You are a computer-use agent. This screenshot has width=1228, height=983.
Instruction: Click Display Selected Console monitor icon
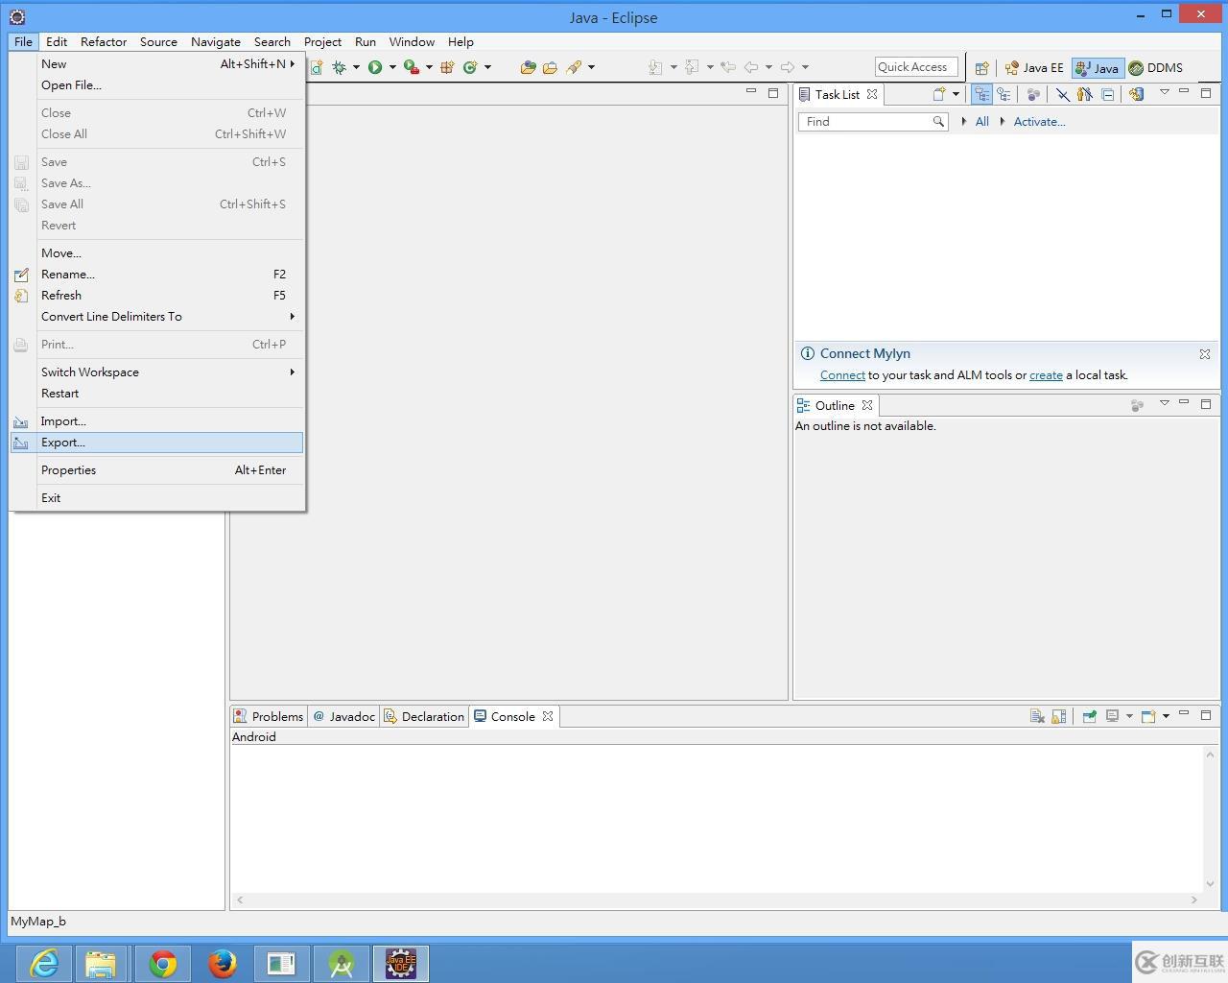point(1112,716)
